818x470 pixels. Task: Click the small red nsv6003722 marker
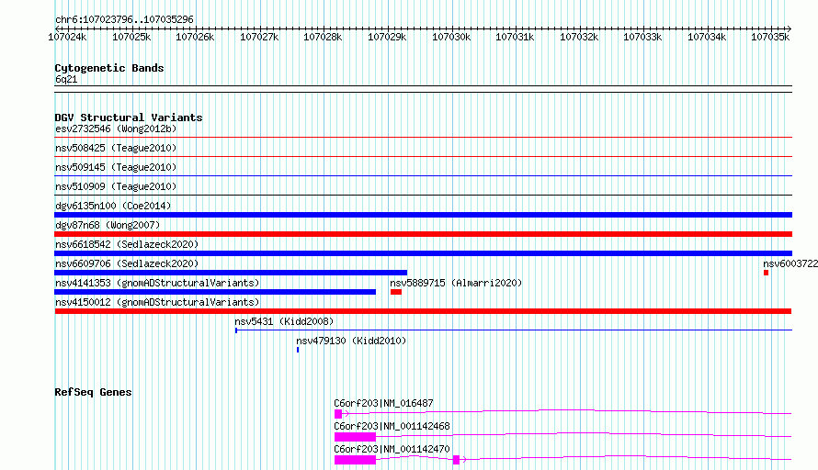tap(766, 273)
